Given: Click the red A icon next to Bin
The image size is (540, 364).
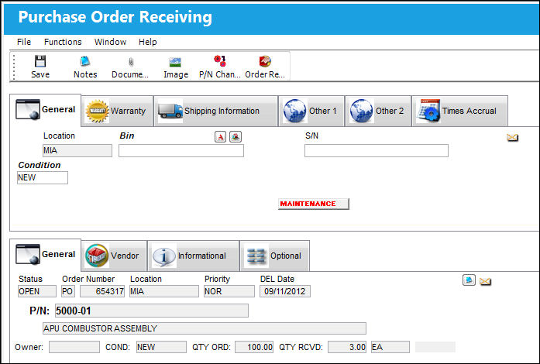Looking at the screenshot, I should (220, 137).
